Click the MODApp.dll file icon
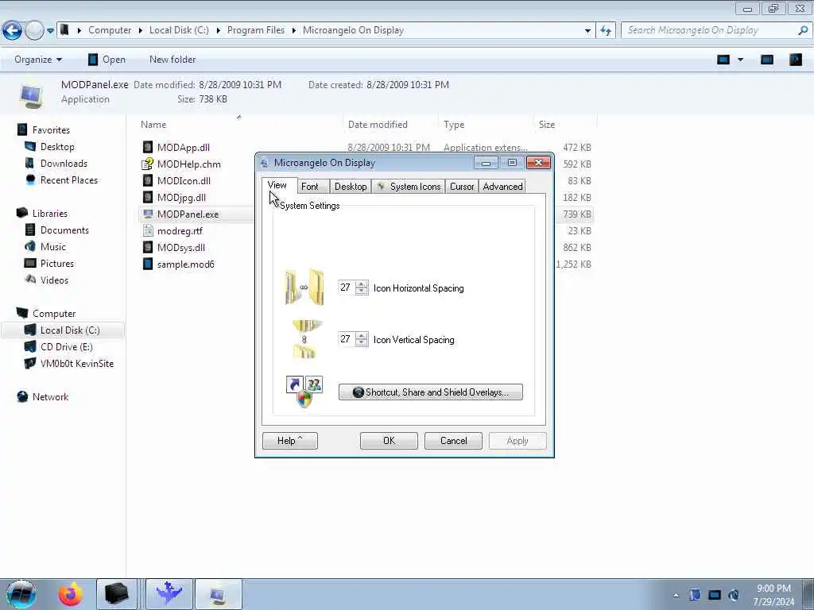 [x=148, y=147]
